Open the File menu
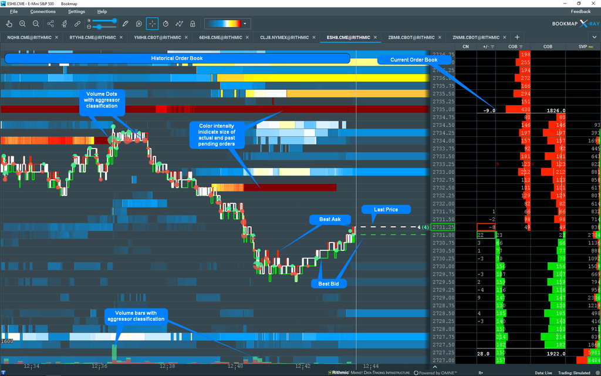 tap(14, 12)
